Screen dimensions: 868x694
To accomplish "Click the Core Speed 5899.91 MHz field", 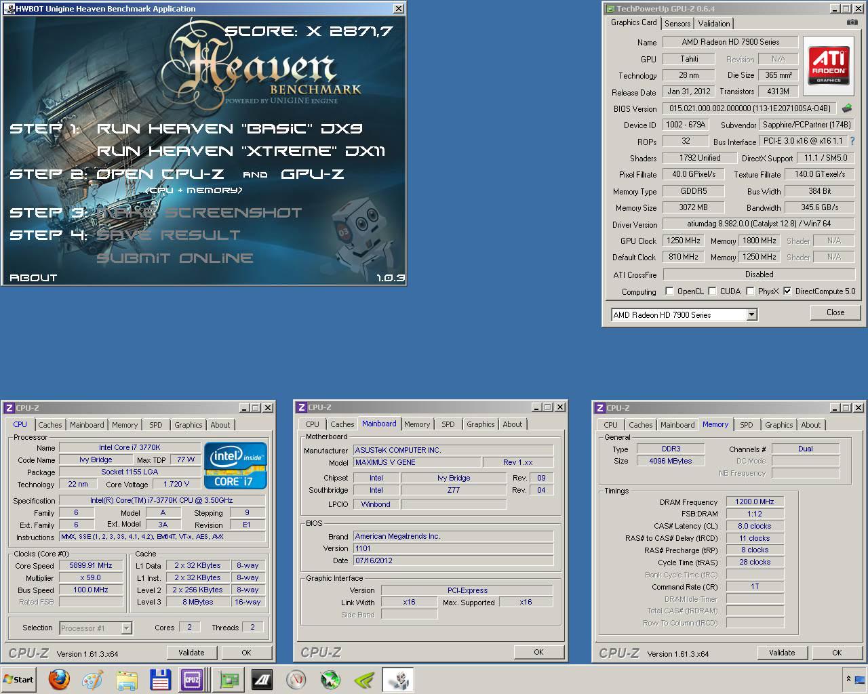I will 91,565.
